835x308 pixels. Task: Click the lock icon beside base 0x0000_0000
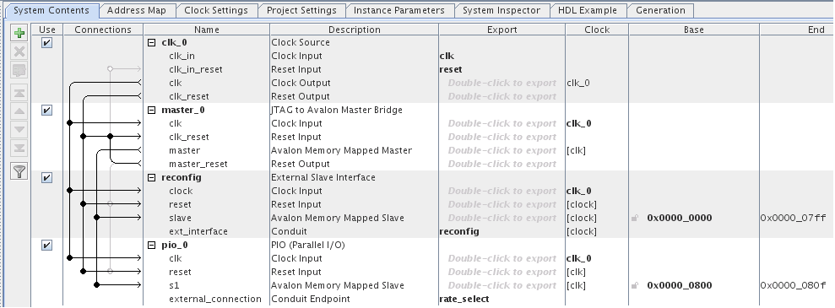(635, 218)
